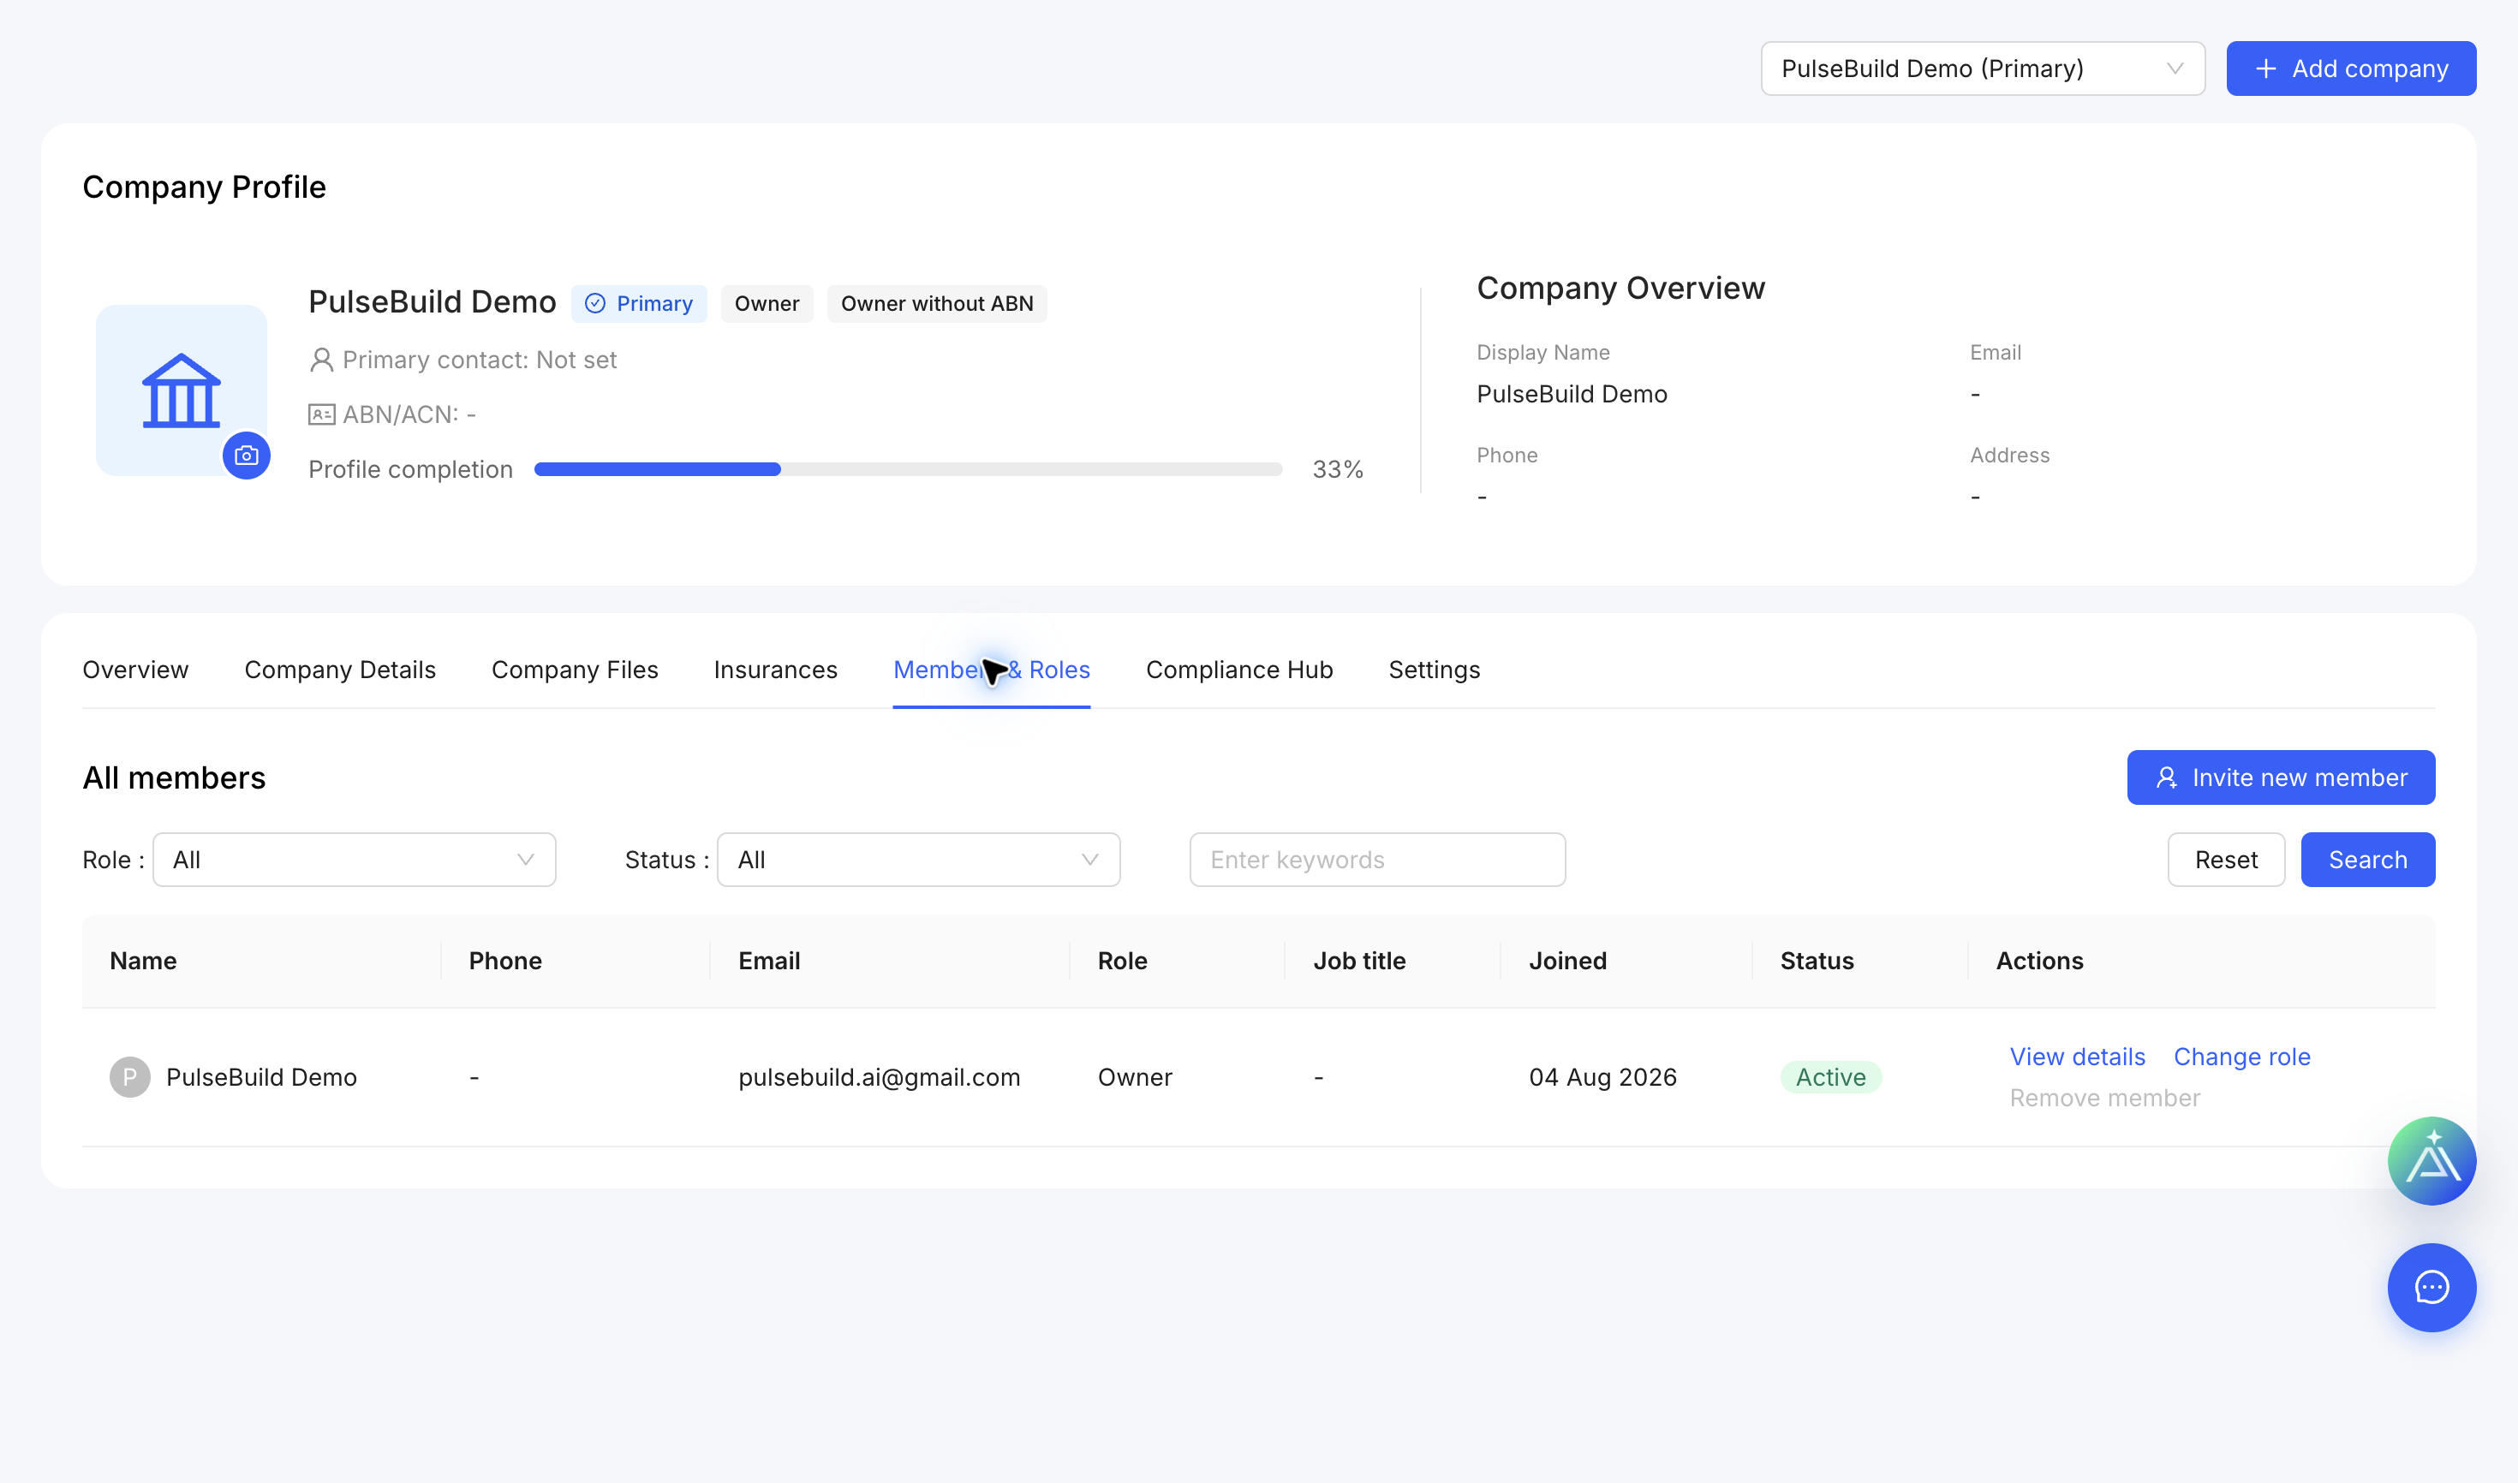Switch to the Overview tab

point(135,670)
